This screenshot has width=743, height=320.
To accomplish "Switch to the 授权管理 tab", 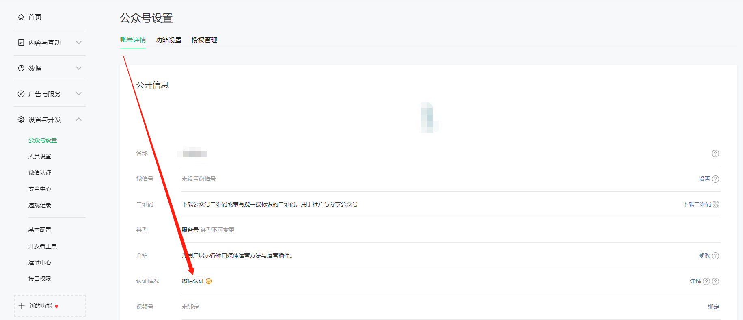I will pos(204,40).
